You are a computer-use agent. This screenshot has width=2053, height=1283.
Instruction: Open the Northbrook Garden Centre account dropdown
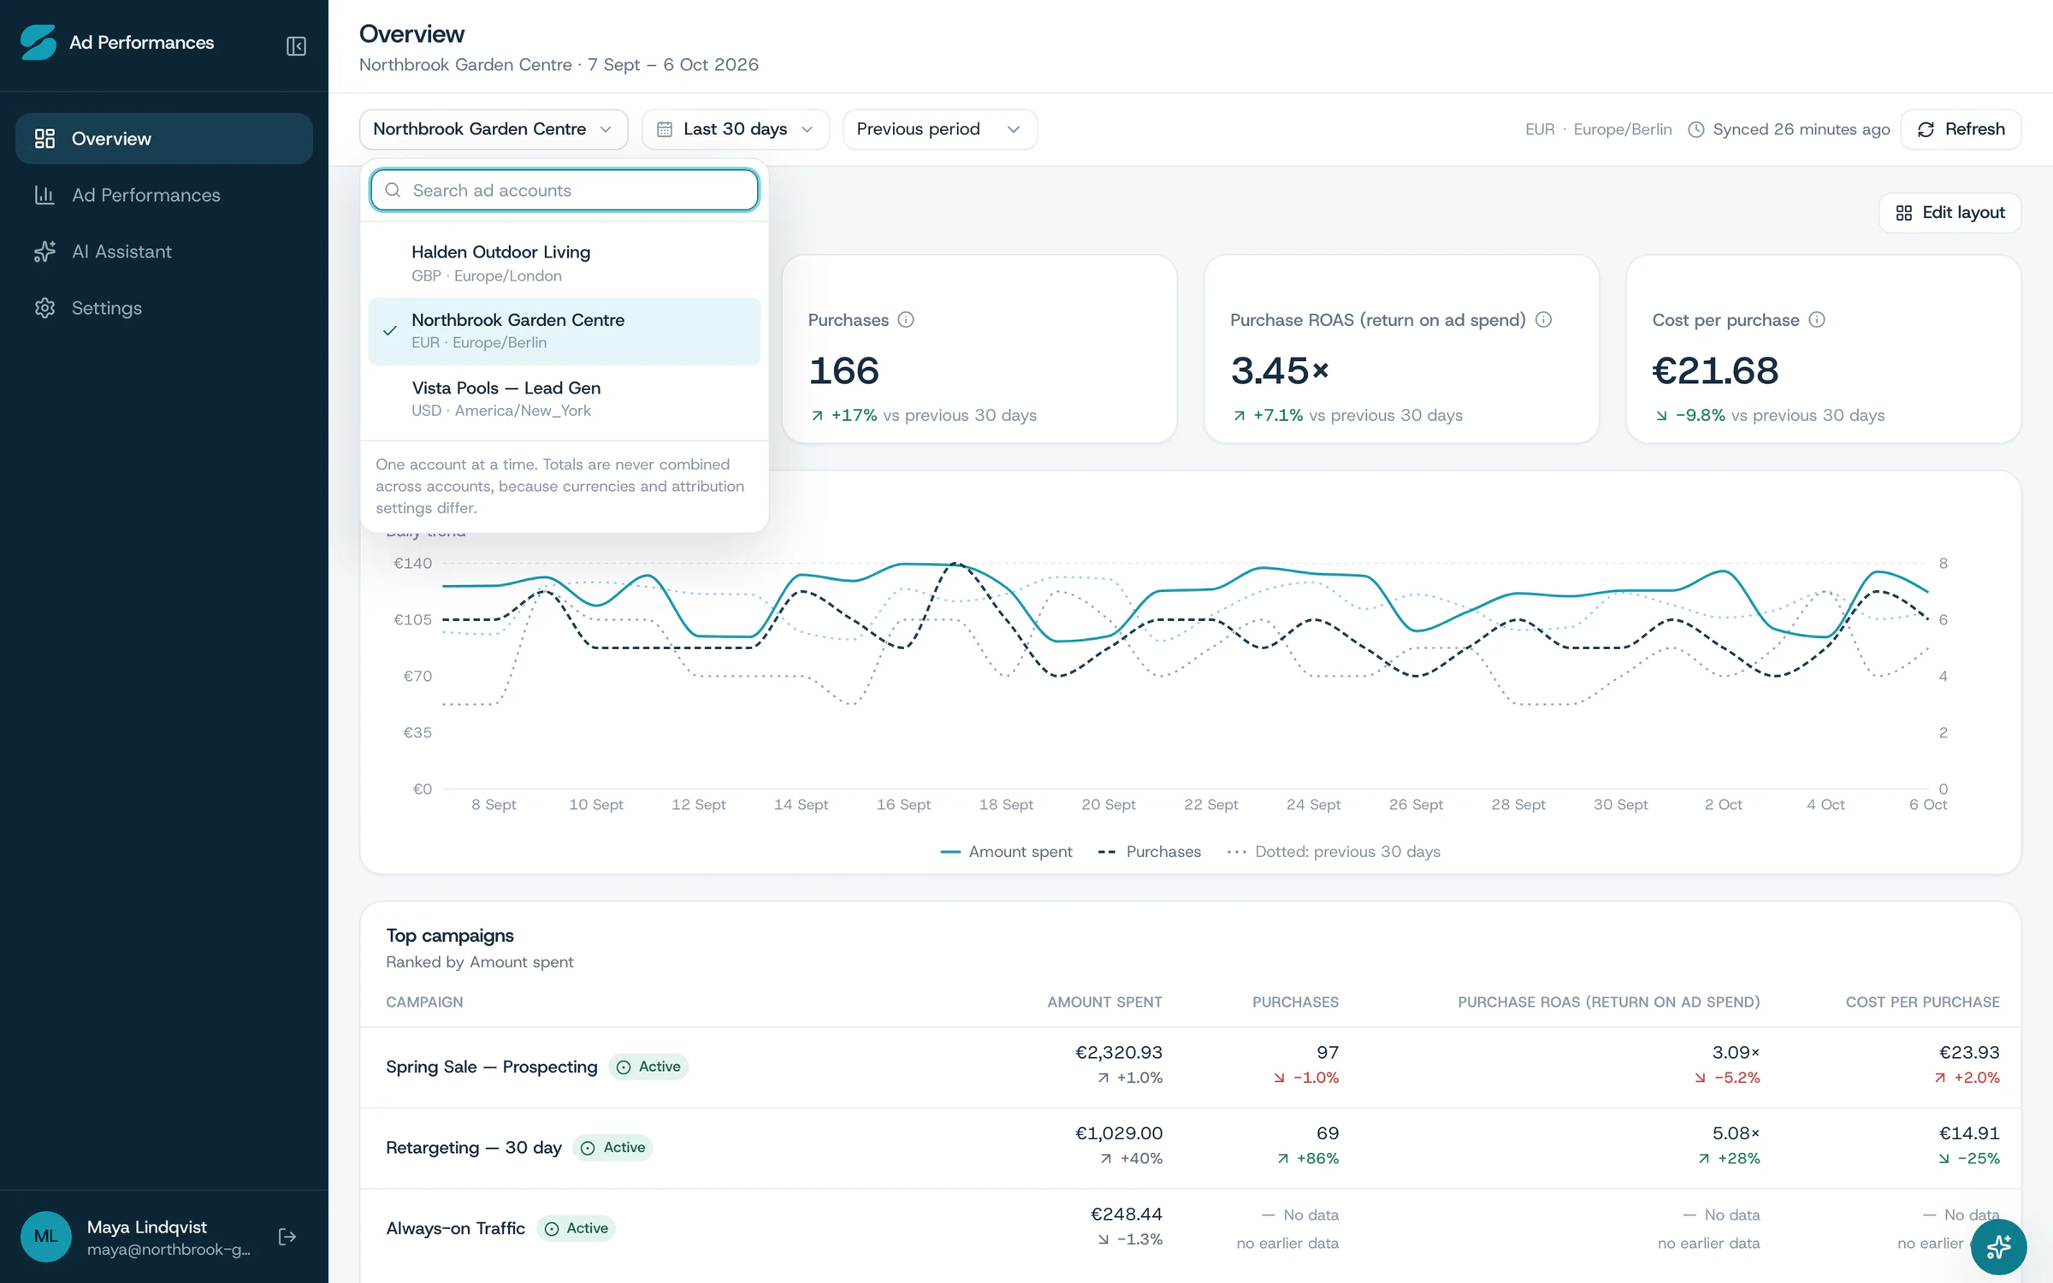pos(494,129)
